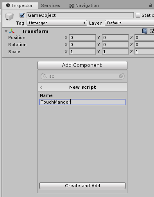
Task: Switch to the Inspector tab
Action: (20, 5)
